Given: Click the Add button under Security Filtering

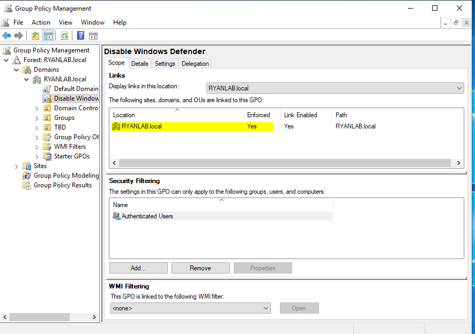Looking at the screenshot, I should click(x=138, y=268).
